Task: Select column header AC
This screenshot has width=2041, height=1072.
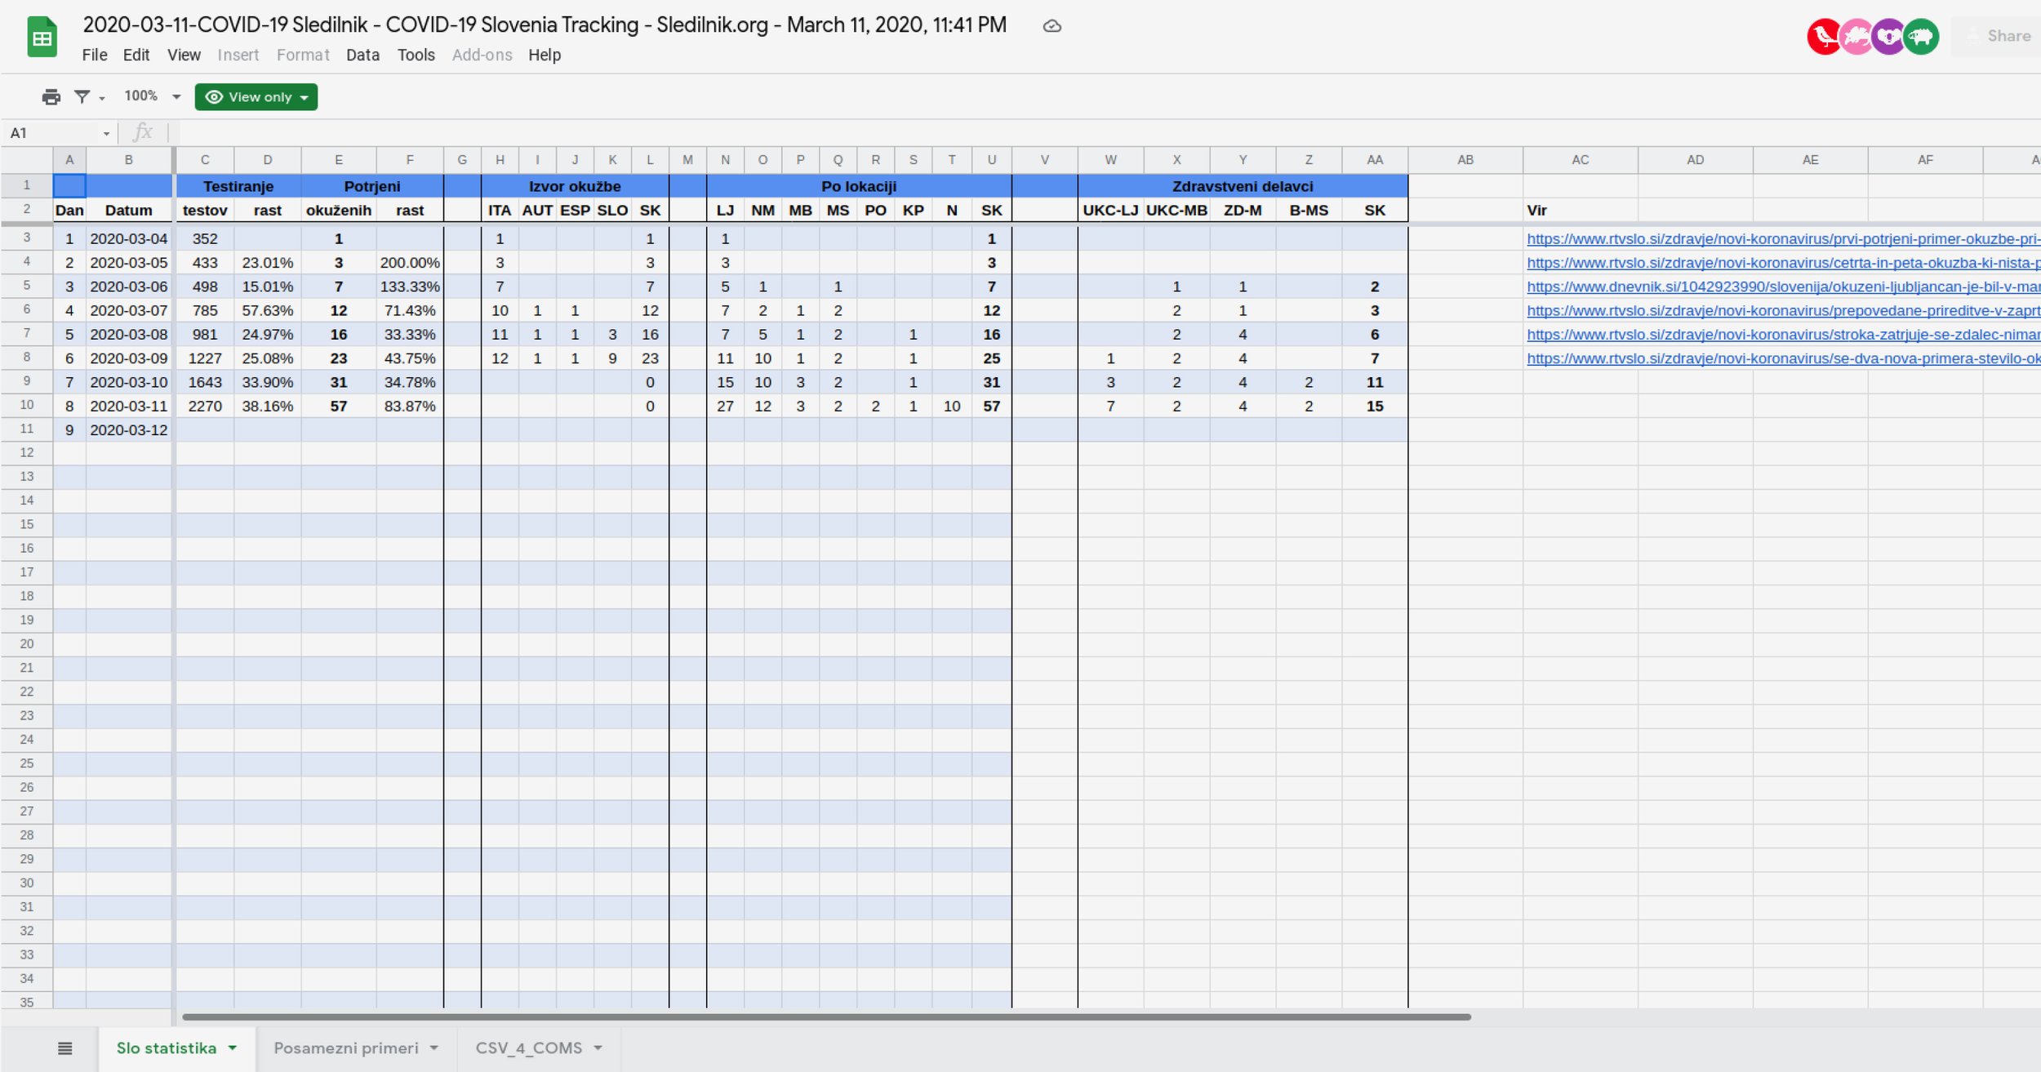Action: [x=1580, y=160]
